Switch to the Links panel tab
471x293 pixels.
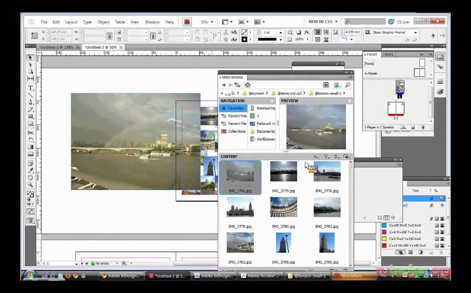(x=388, y=55)
